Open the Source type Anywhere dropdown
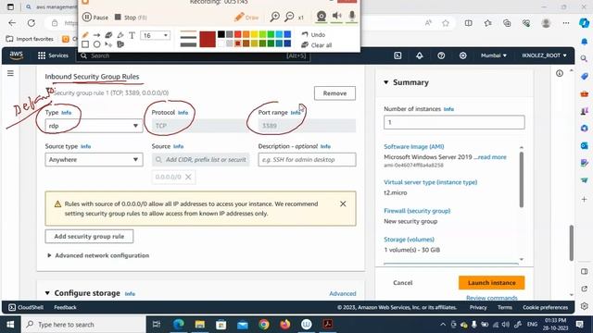593x333 pixels. [94, 160]
